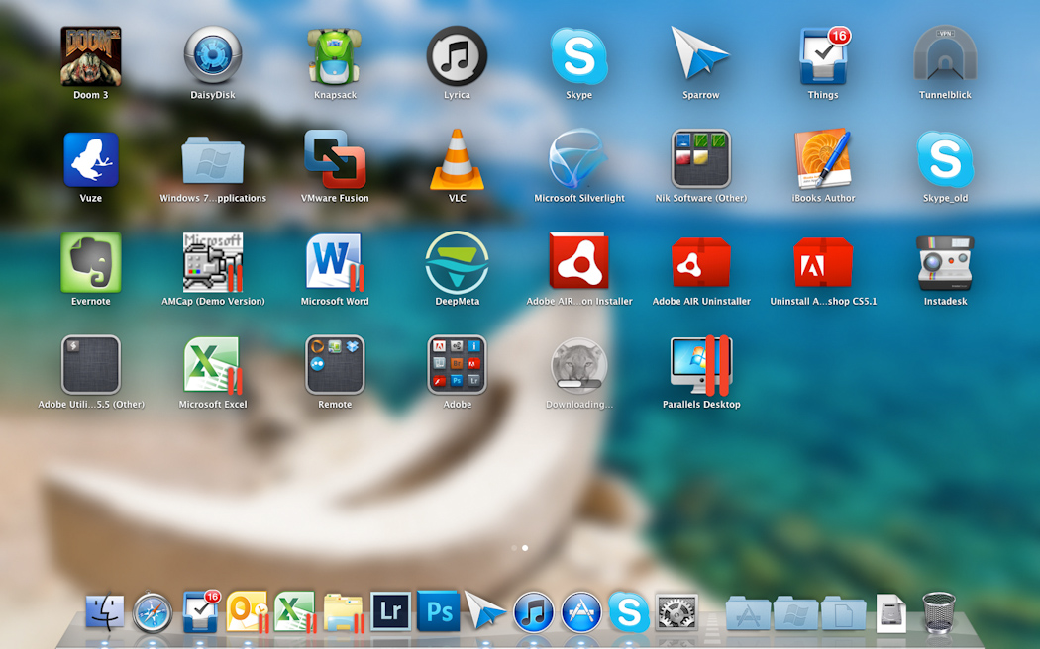Launch the Lyrica music app
The image size is (1040, 649).
tap(457, 57)
